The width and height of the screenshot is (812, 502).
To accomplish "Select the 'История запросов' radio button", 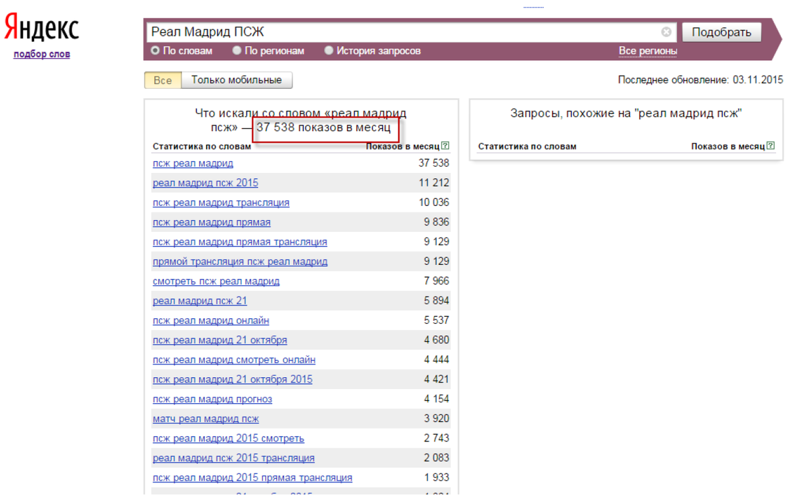I will (x=329, y=51).
